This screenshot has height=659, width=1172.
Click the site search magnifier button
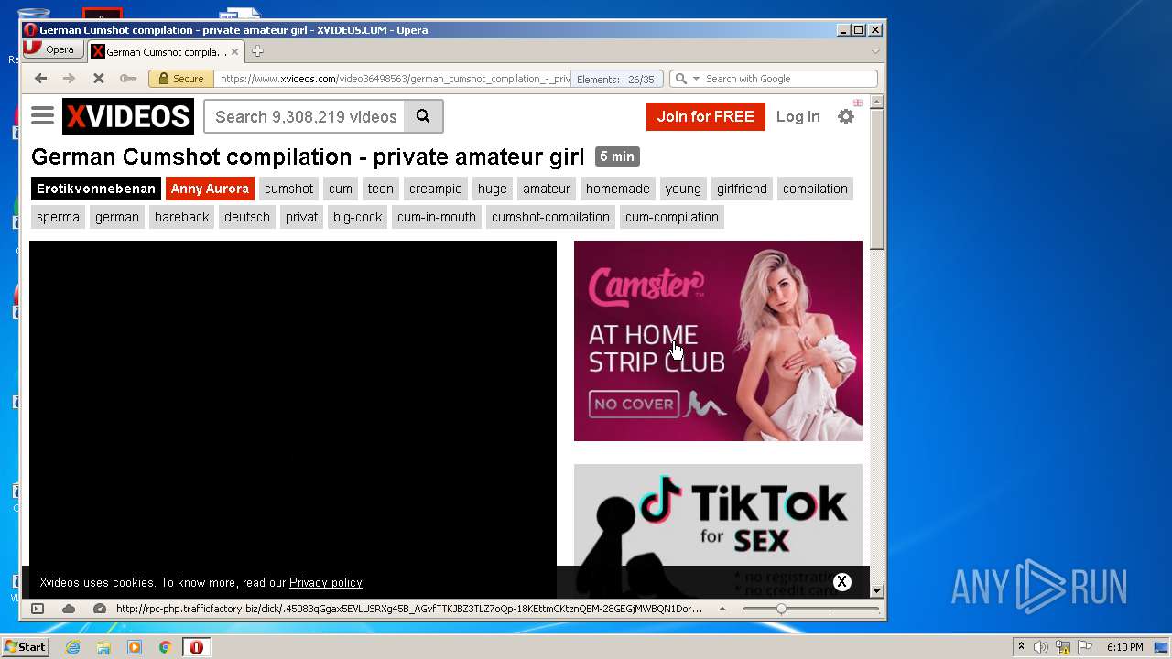(x=423, y=116)
